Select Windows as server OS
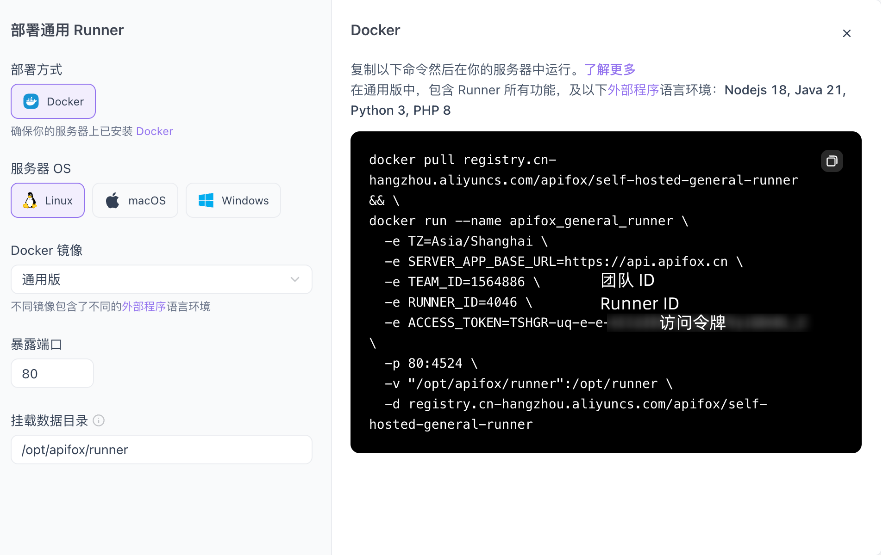 tap(233, 200)
